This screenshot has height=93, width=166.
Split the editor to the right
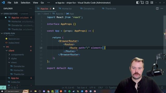[157, 9]
